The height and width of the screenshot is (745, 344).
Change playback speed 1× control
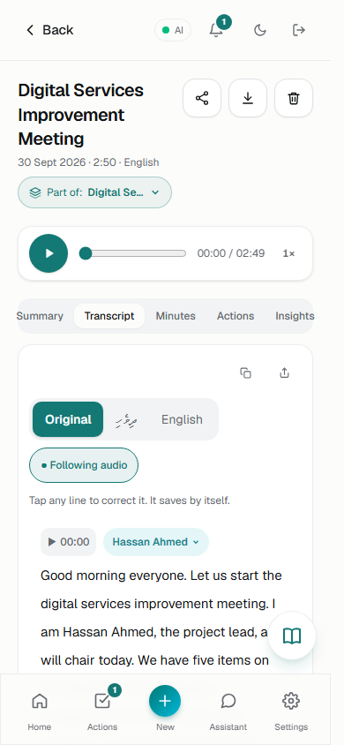288,253
